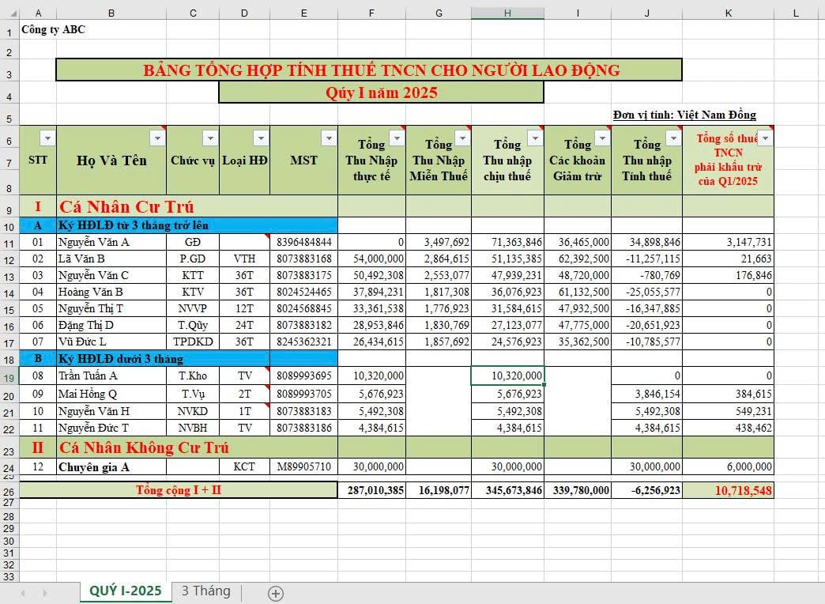Open Tổng Thu Nhập thực tế filter dropdown

pos(397,138)
